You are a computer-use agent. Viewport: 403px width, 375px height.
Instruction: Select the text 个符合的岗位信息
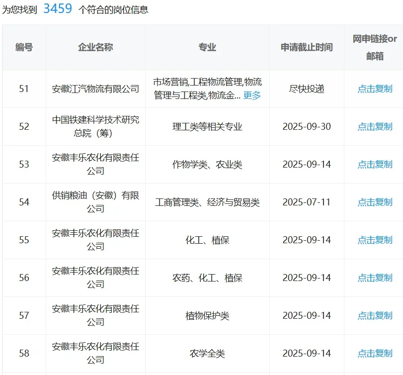click(113, 10)
